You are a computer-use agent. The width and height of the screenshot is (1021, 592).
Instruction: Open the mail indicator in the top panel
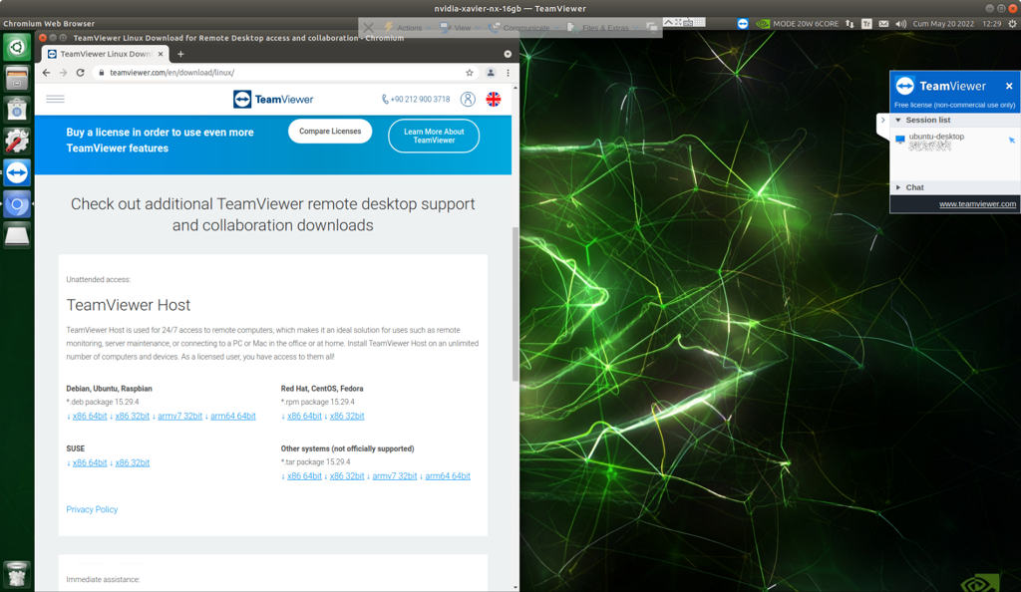[x=883, y=23]
